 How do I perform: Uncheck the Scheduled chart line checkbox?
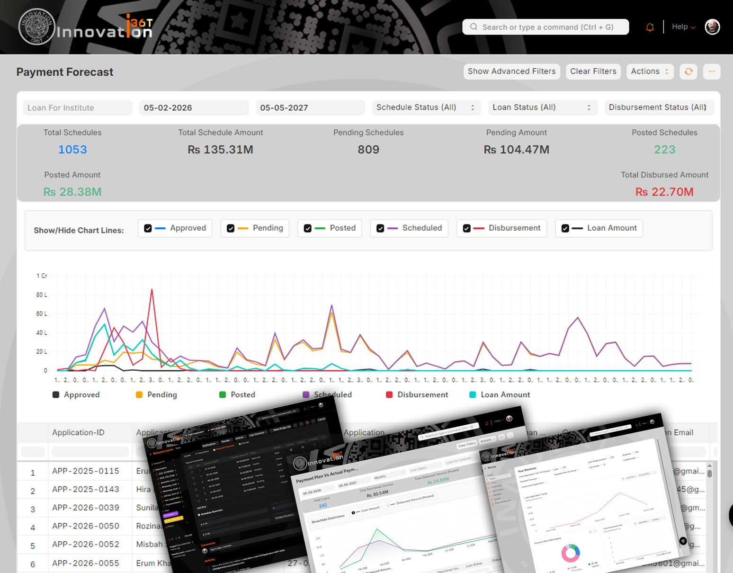click(x=380, y=228)
